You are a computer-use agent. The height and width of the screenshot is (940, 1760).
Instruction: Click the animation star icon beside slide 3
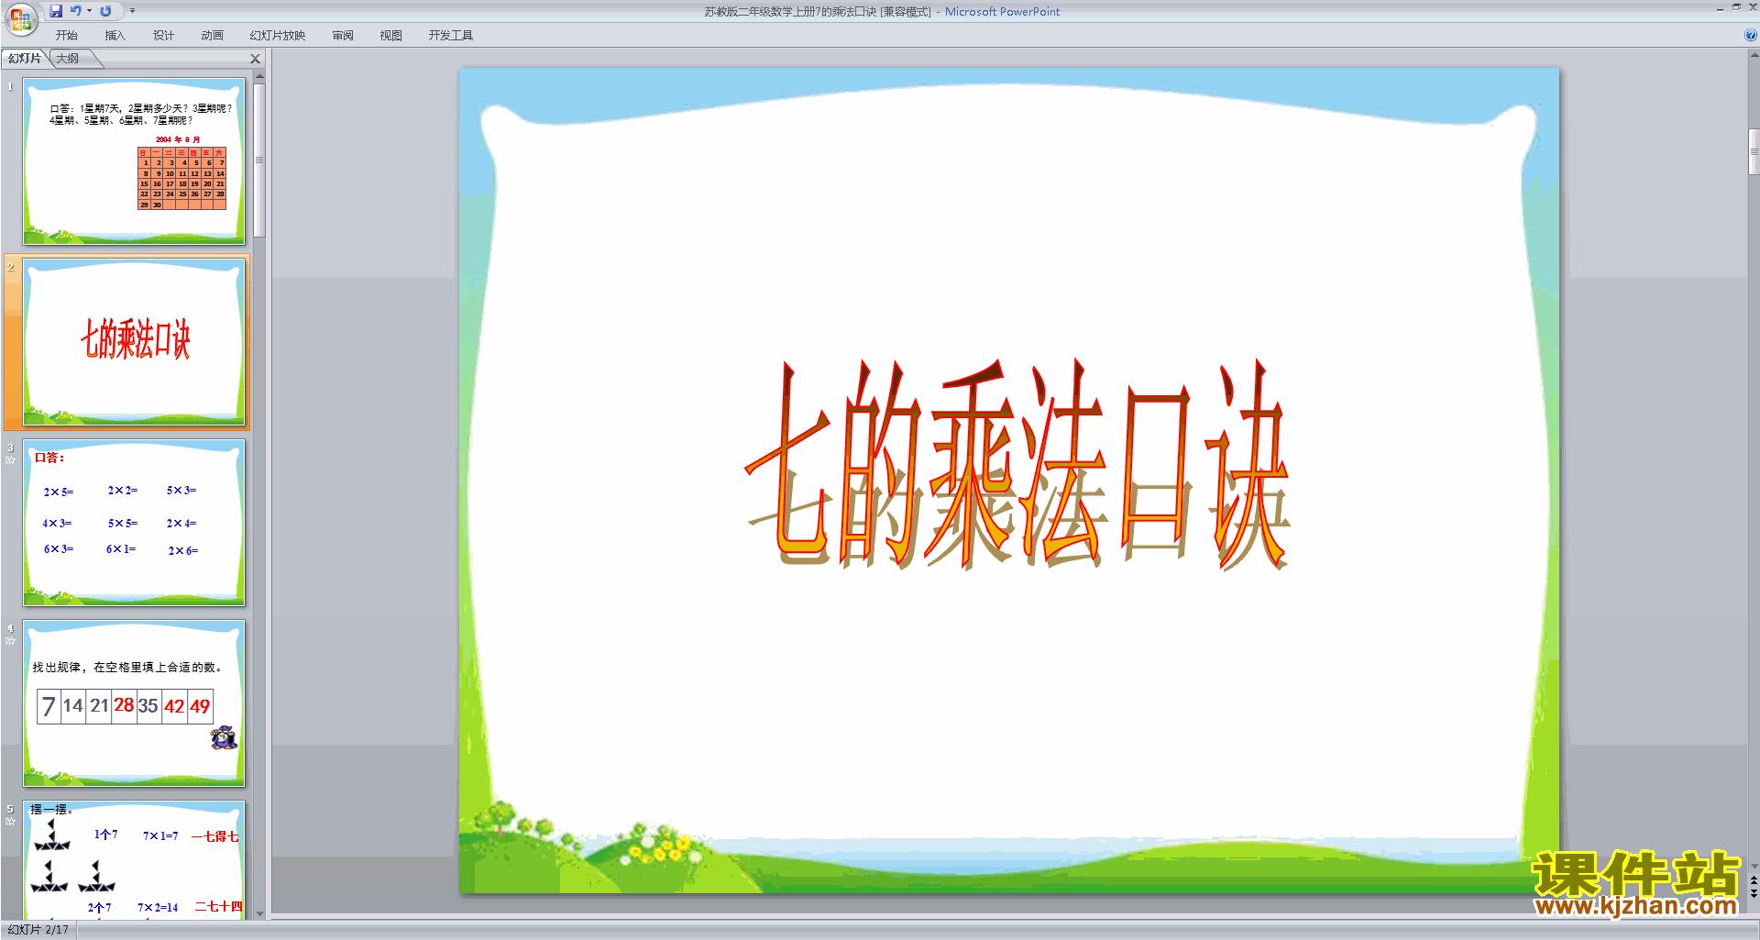pyautogui.click(x=11, y=460)
